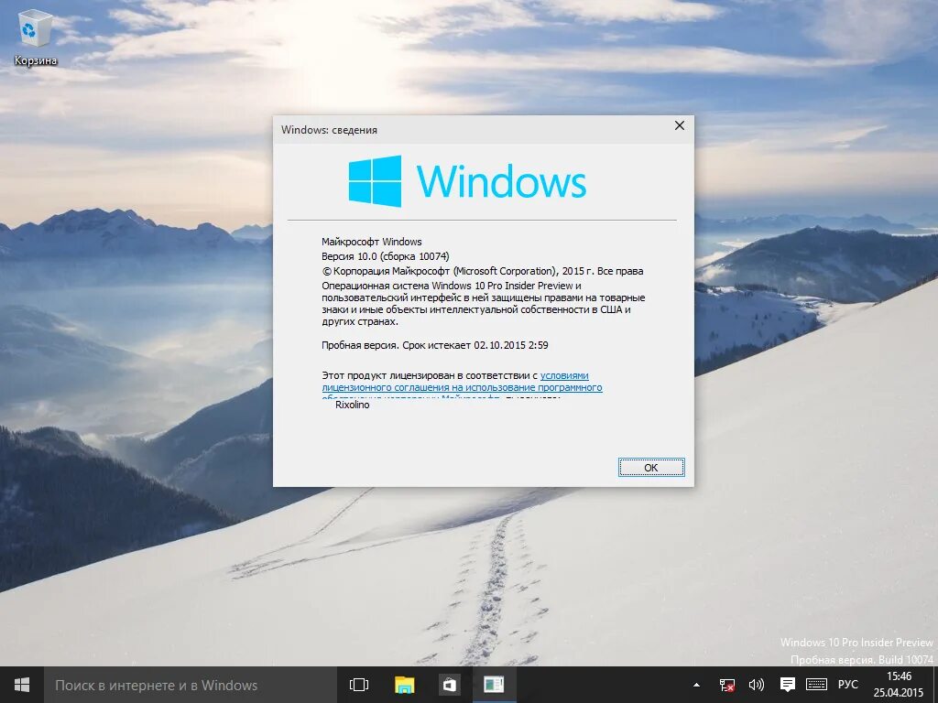The width and height of the screenshot is (938, 703).
Task: Open the Store app in the taskbar
Action: 449,685
